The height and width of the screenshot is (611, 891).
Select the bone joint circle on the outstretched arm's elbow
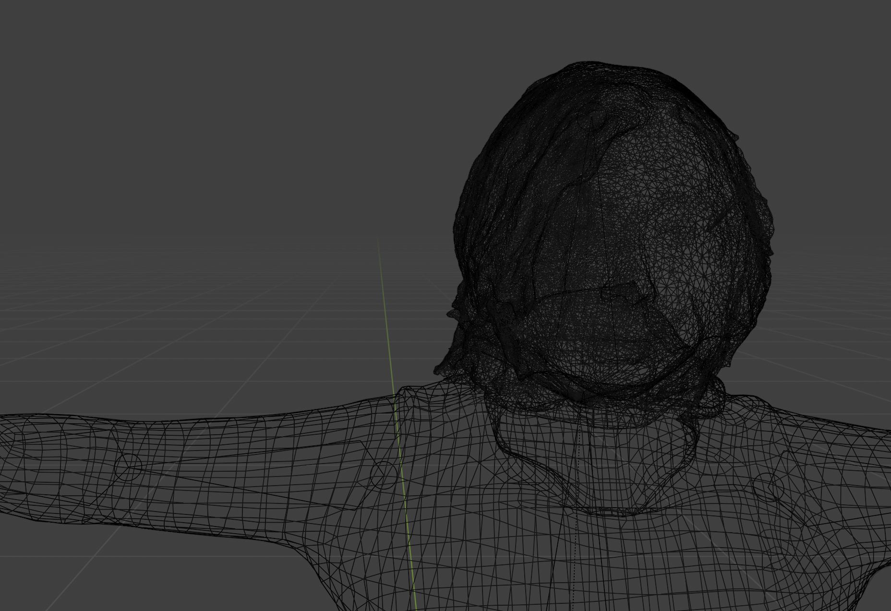click(128, 467)
